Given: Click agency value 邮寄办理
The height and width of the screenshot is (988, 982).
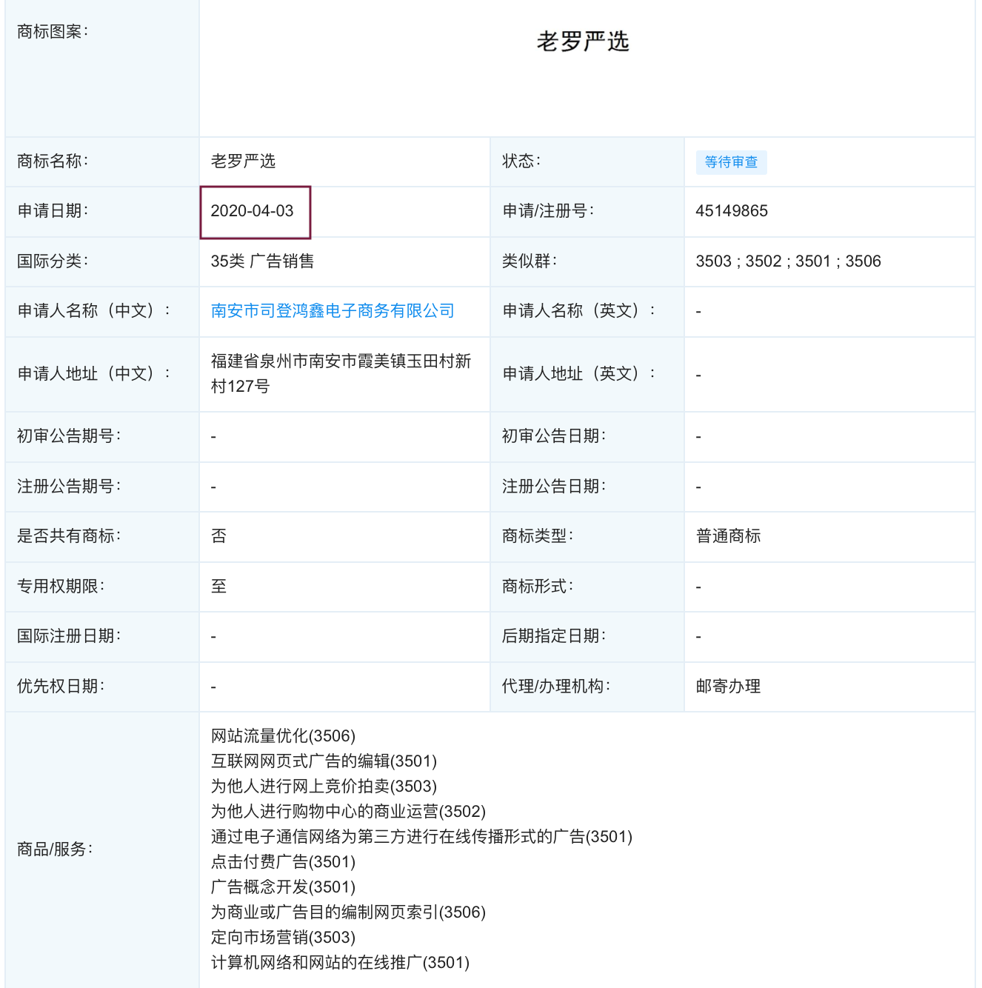Looking at the screenshot, I should [729, 687].
